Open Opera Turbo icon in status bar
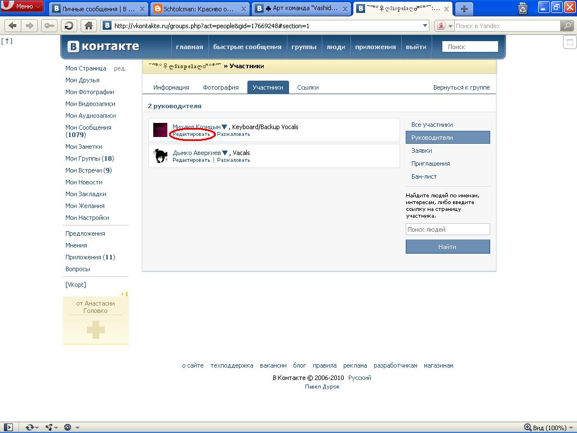The height and width of the screenshot is (433, 577). (68, 427)
